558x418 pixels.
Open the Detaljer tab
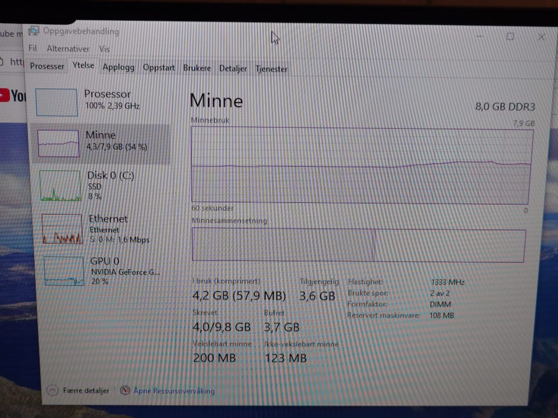[x=233, y=69]
